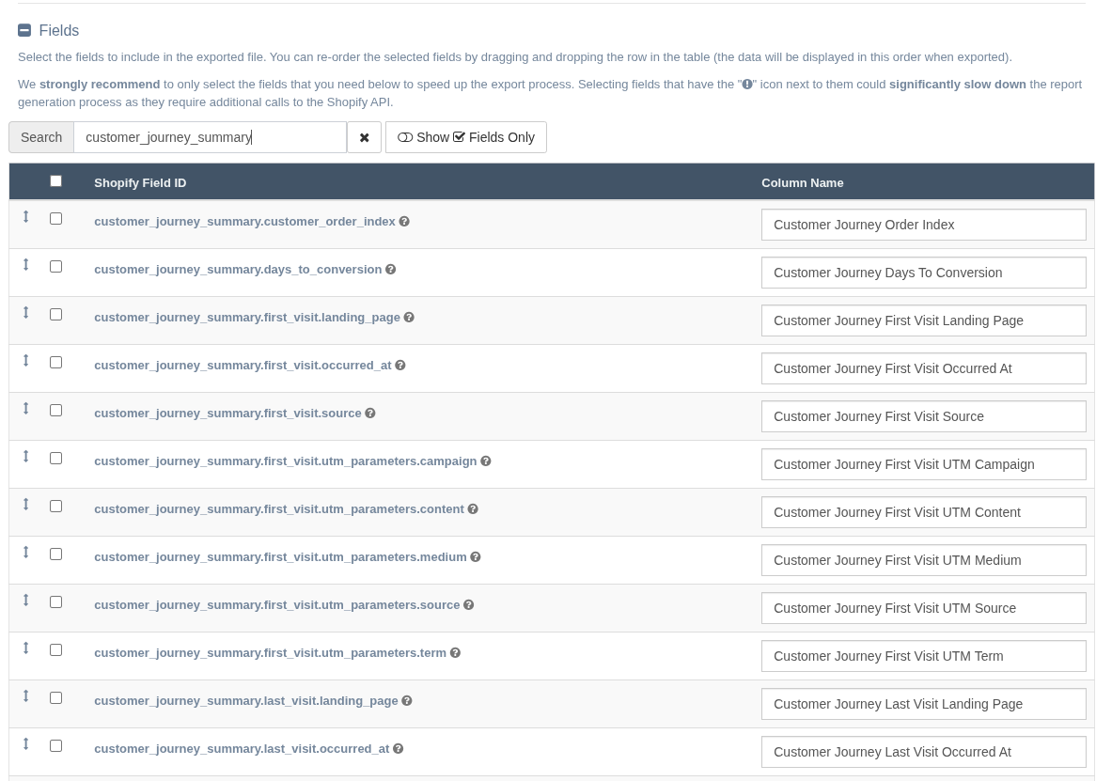Clear the search box with the X icon

coord(364,137)
